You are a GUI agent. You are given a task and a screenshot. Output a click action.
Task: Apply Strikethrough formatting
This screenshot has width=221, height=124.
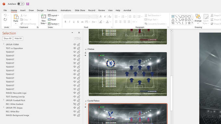(82, 22)
